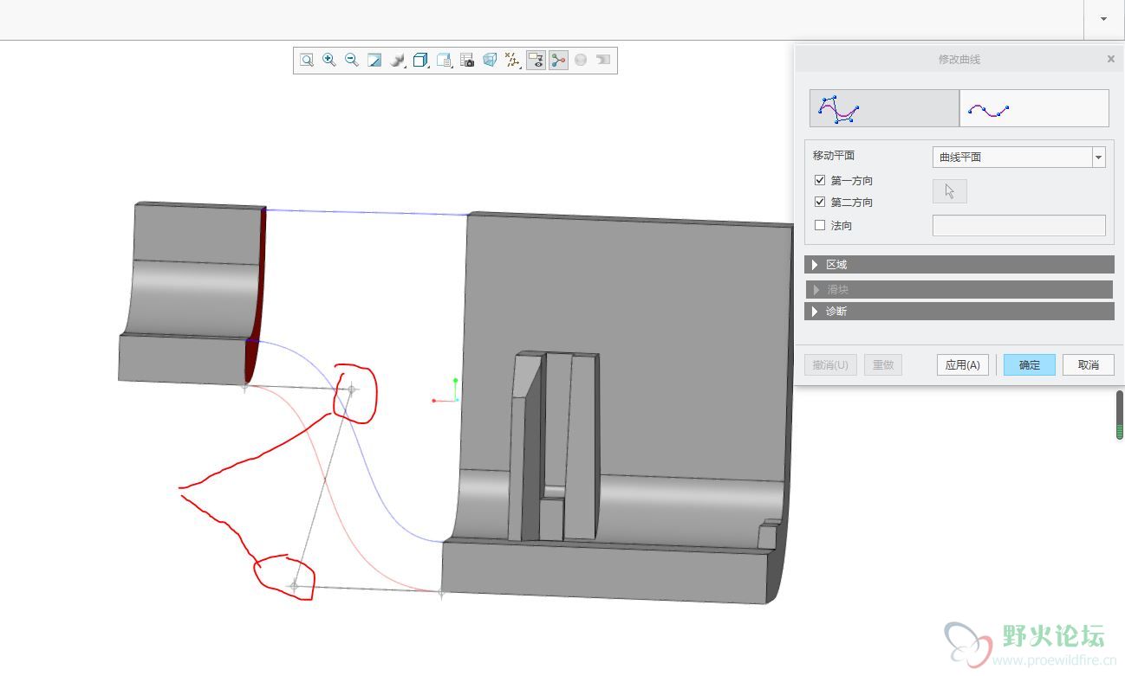Click the Refit zoom-to-window icon
1125x676 pixels.
tap(307, 60)
